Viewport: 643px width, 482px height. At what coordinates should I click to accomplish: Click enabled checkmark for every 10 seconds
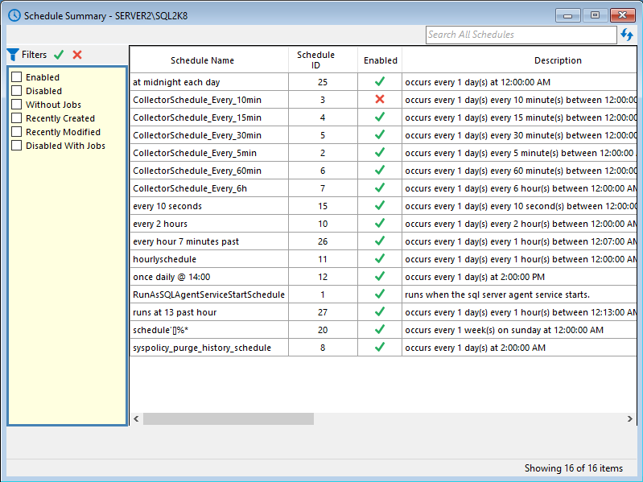380,205
